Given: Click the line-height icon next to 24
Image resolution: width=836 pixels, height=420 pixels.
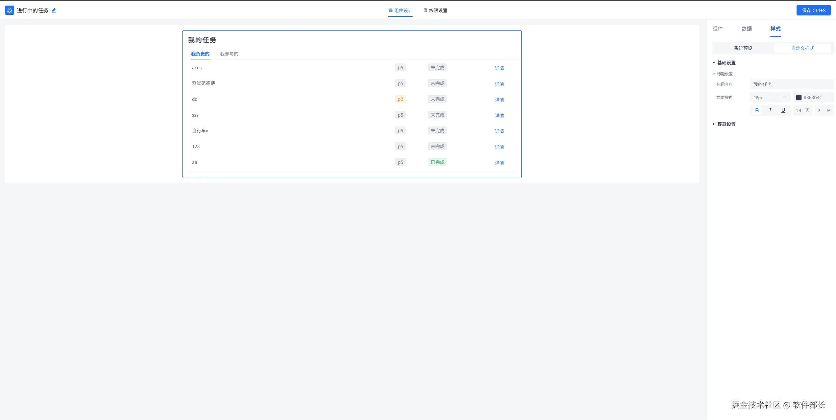Looking at the screenshot, I should point(807,110).
